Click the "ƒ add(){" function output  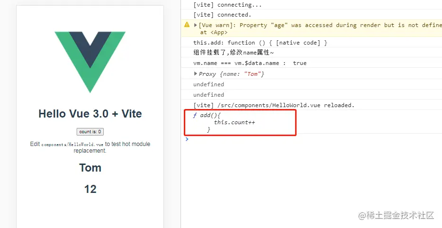207,115
